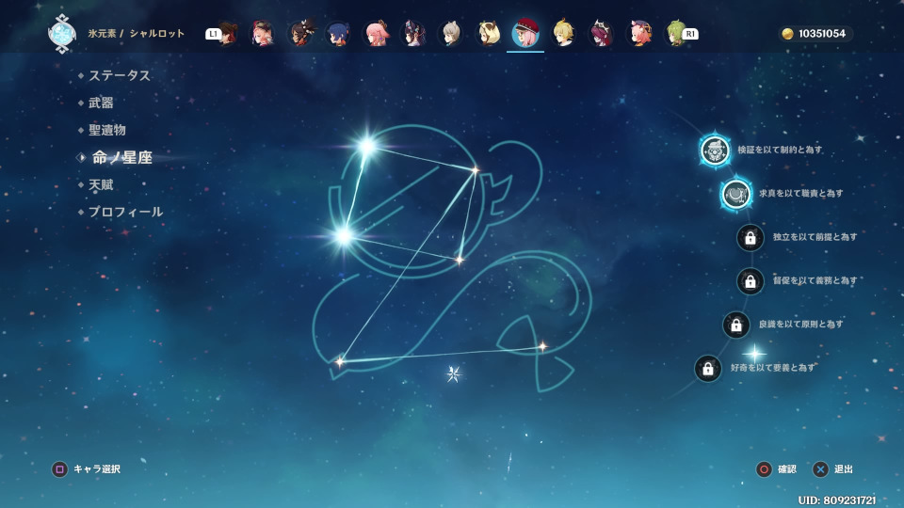Viewport: 904px width, 508px height.
Task: Click the L1 previous page button
Action: (x=214, y=34)
